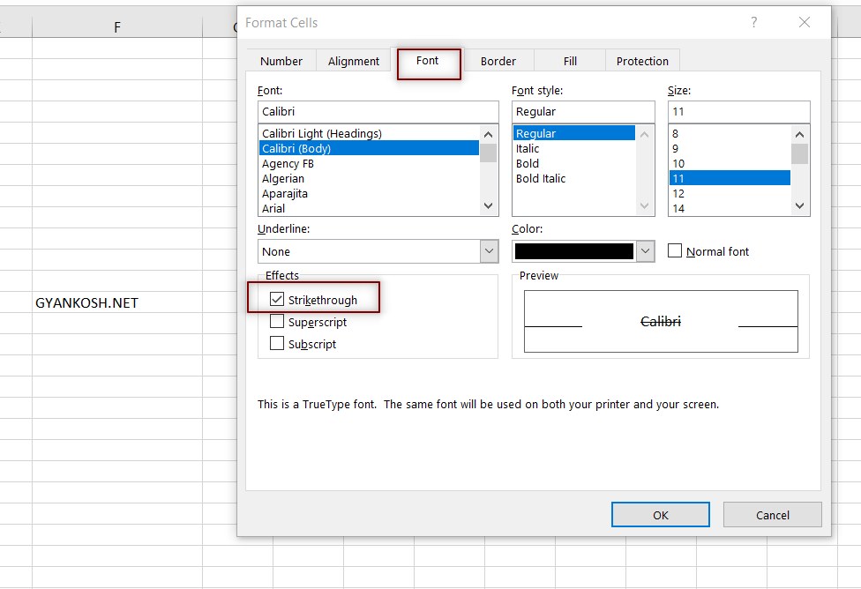Open the Border tab
The height and width of the screenshot is (589, 861).
pos(498,60)
